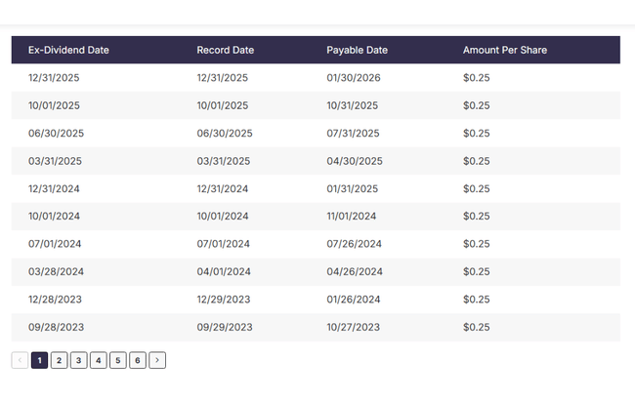635x401 pixels.
Task: Select the 09/28/2023 ex-dividend date row
Action: 56,328
